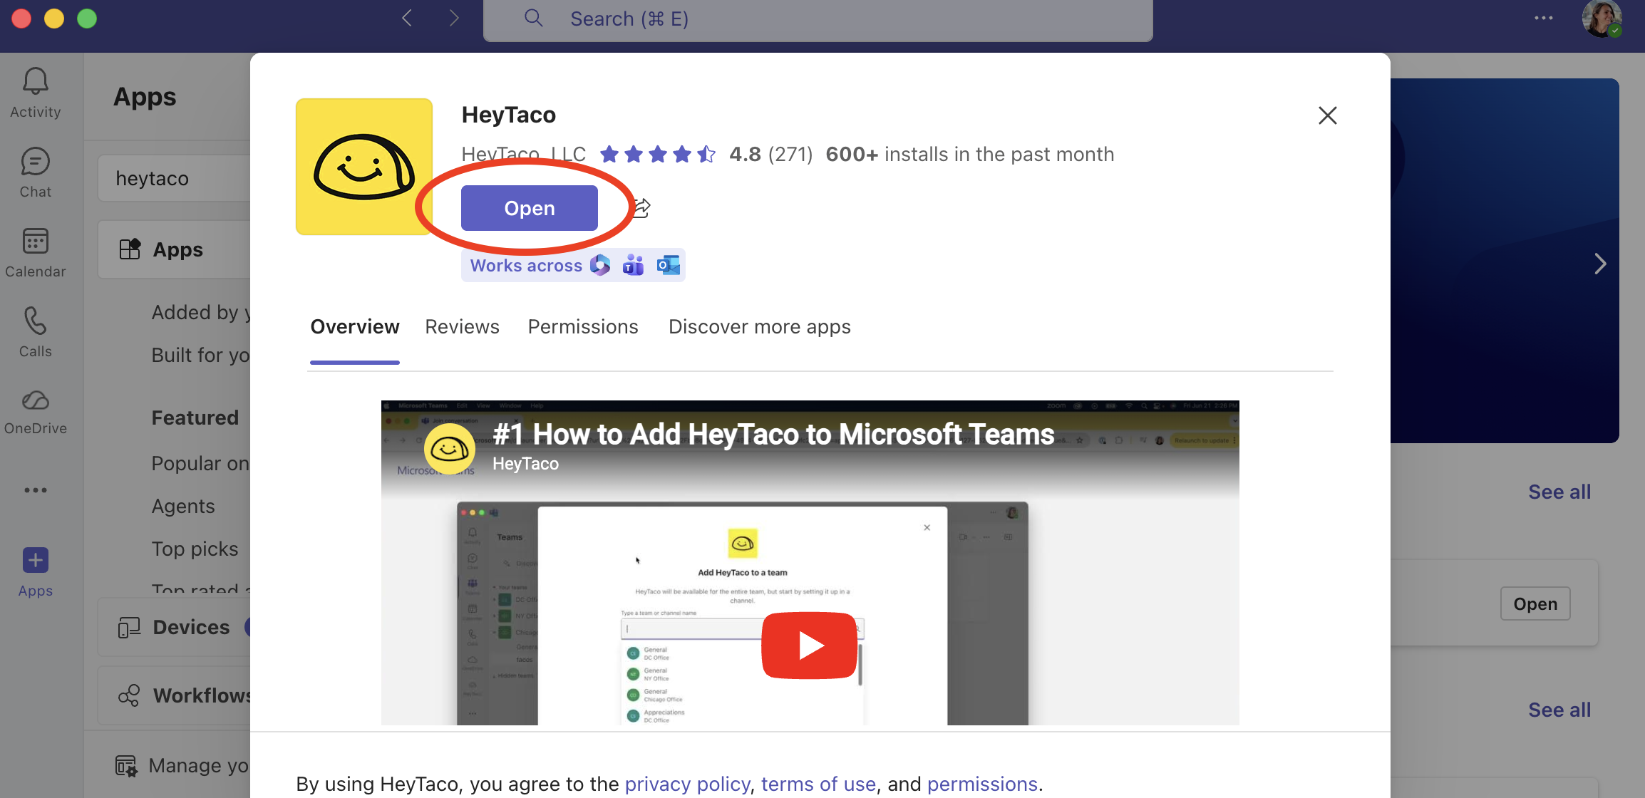The width and height of the screenshot is (1645, 798).
Task: Click the Teams icon in Works across
Action: click(633, 266)
